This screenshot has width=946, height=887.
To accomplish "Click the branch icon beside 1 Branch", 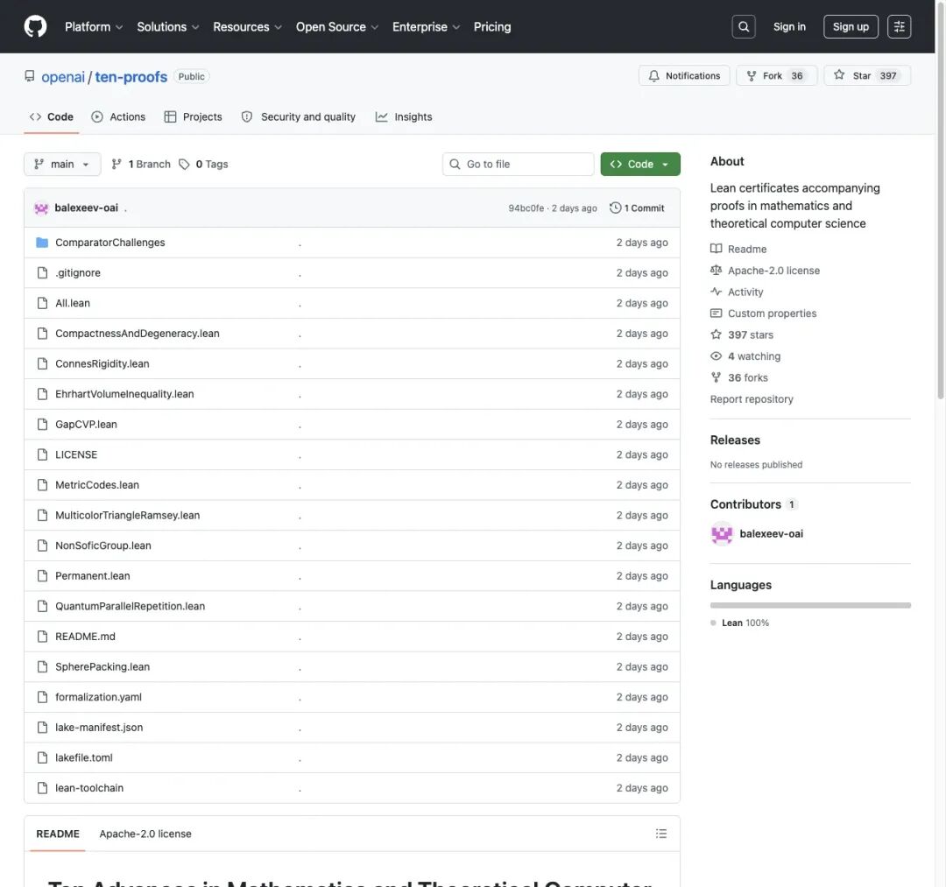I will (116, 164).
